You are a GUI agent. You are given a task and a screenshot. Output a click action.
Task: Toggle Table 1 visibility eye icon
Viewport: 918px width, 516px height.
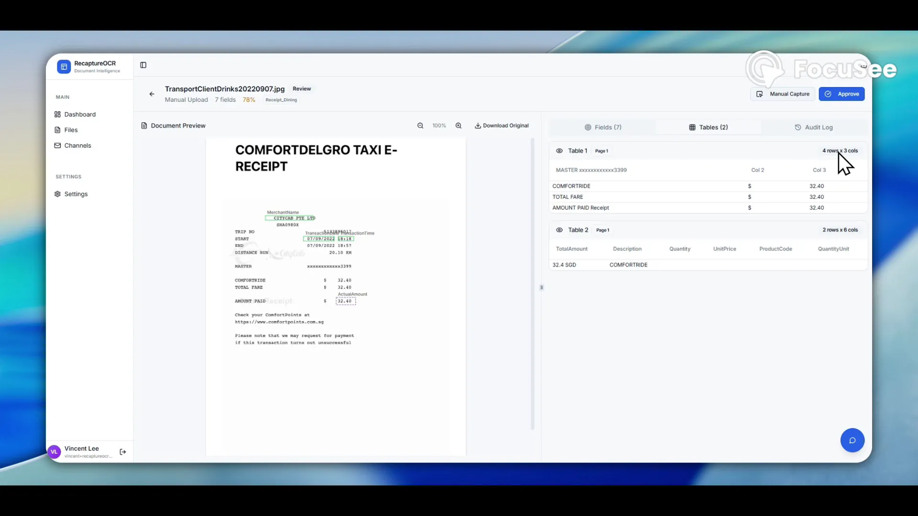559,151
